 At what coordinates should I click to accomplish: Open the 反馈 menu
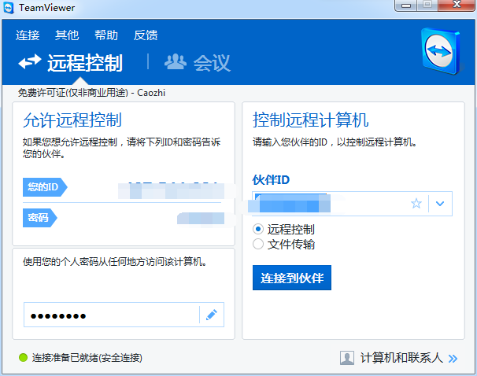(x=146, y=35)
